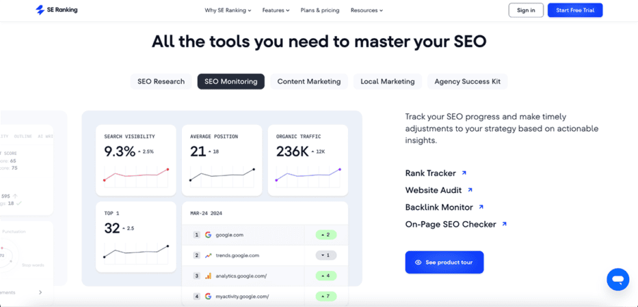Click the Search Visibility chart line

(x=136, y=175)
